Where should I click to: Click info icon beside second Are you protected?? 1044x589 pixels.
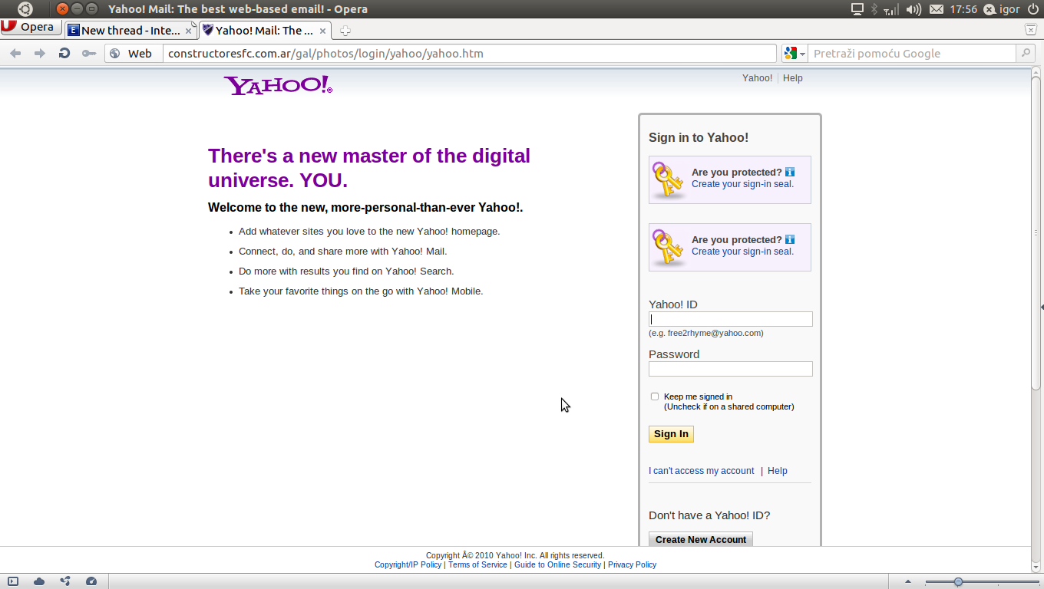point(790,239)
